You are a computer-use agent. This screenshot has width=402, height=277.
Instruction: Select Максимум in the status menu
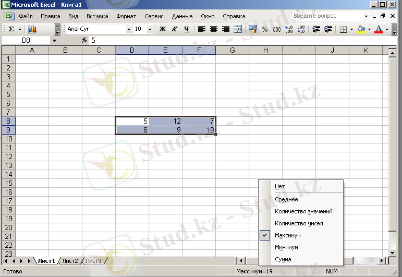(287, 235)
